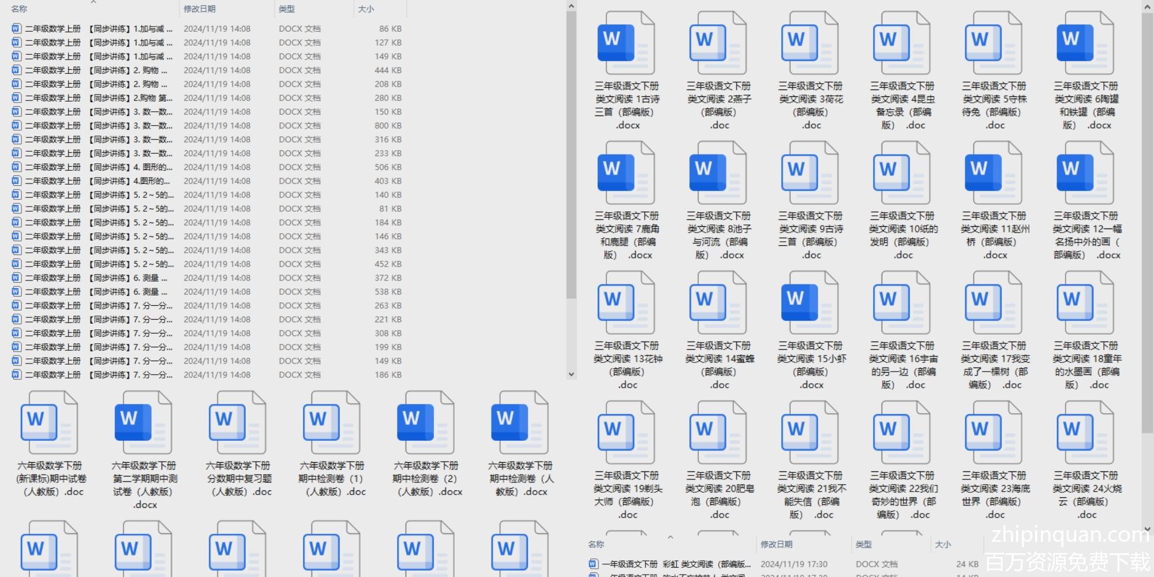Click the down scroll arrow of the 二年级数学 list

tap(571, 374)
